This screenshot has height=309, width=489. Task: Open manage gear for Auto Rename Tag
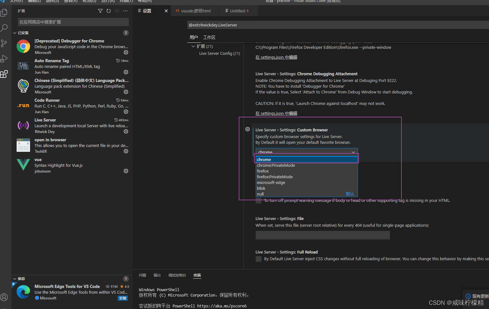pyautogui.click(x=126, y=72)
